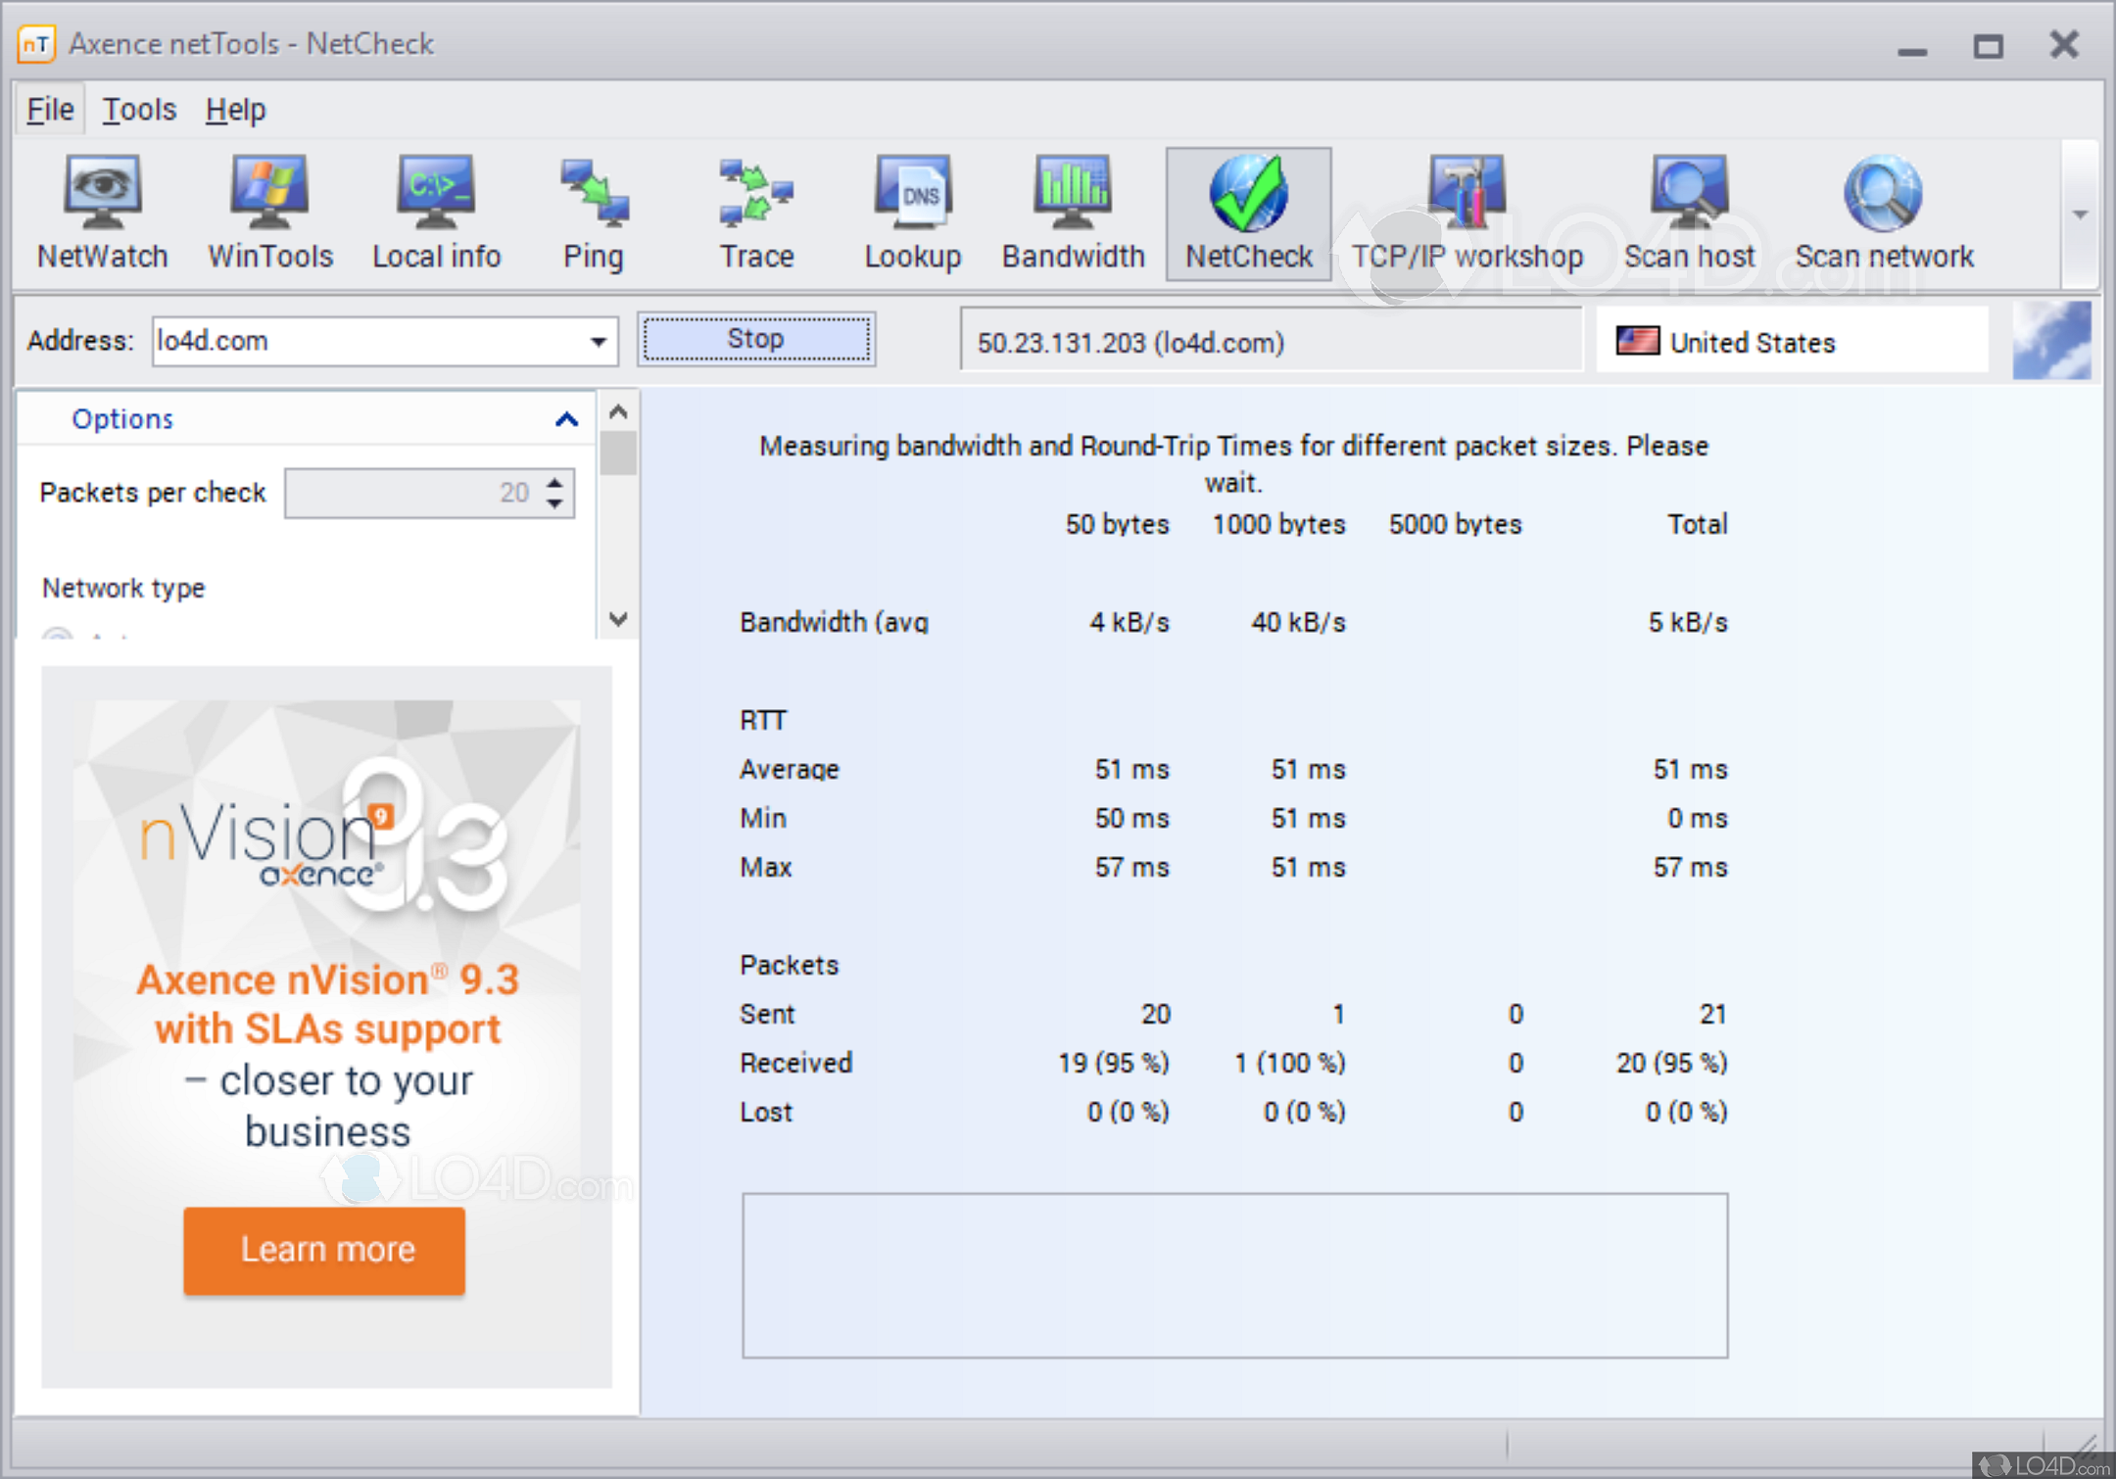Open the TCP/IP workshop
Image resolution: width=2116 pixels, height=1479 pixels.
(x=1466, y=211)
